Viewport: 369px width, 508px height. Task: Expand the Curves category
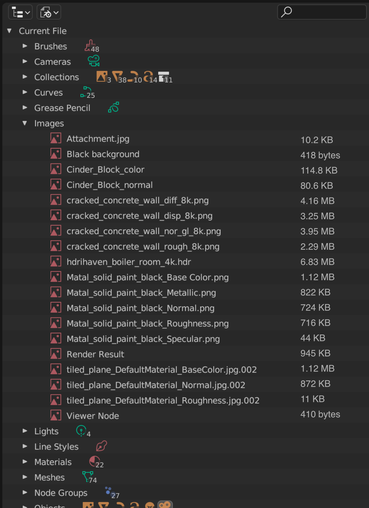[x=25, y=92]
